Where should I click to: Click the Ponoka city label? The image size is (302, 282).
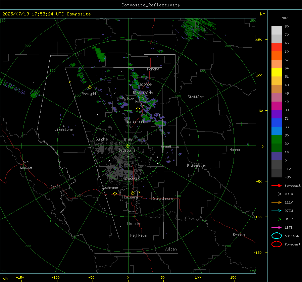pos(153,69)
